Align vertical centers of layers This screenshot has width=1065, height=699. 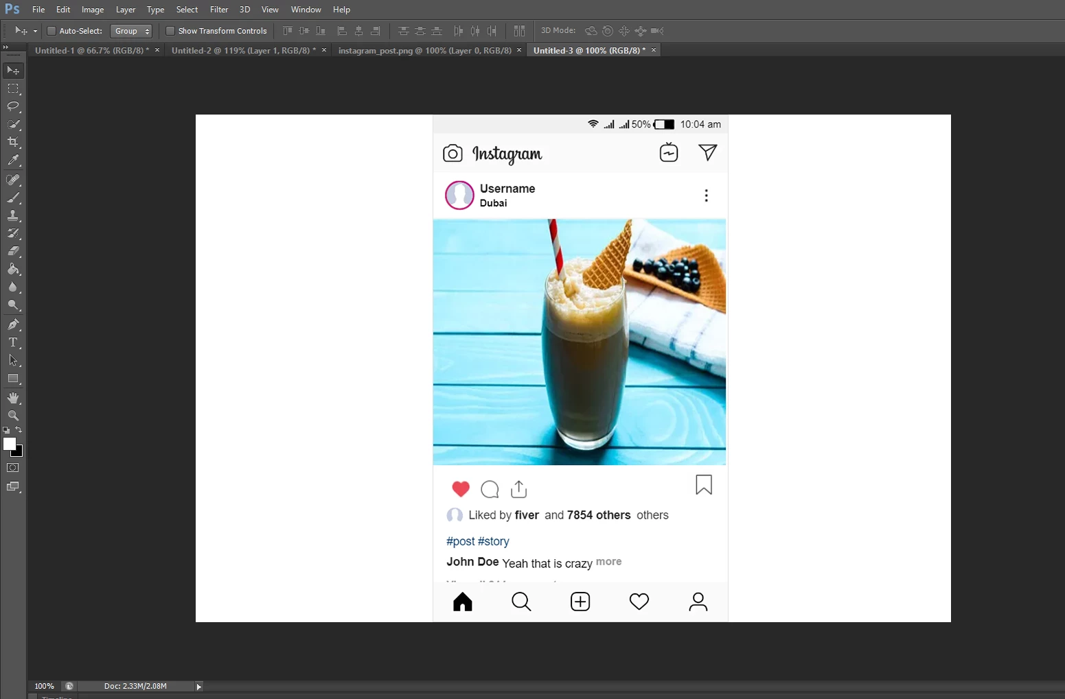pyautogui.click(x=304, y=31)
